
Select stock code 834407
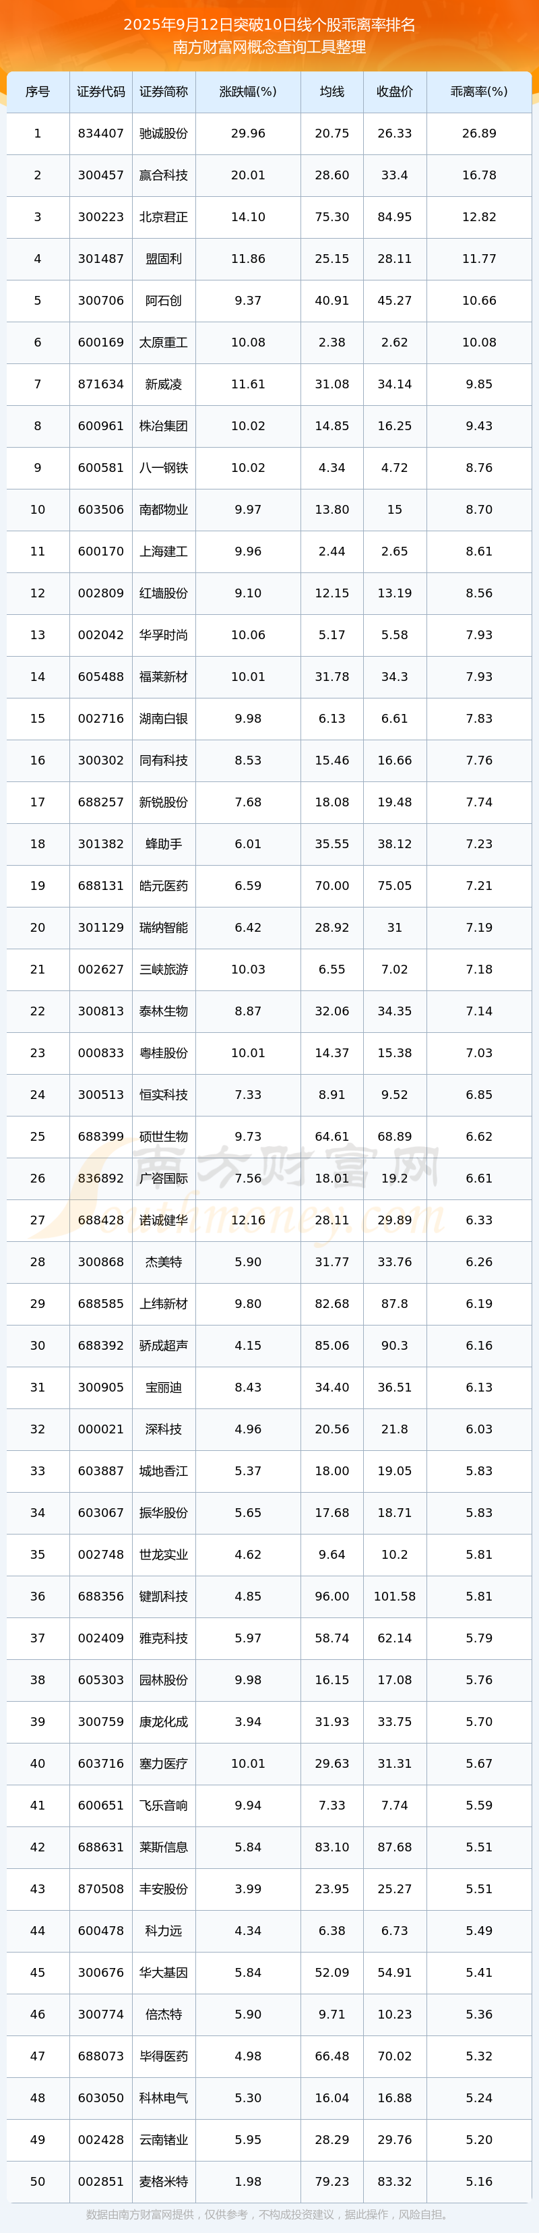coord(100,133)
